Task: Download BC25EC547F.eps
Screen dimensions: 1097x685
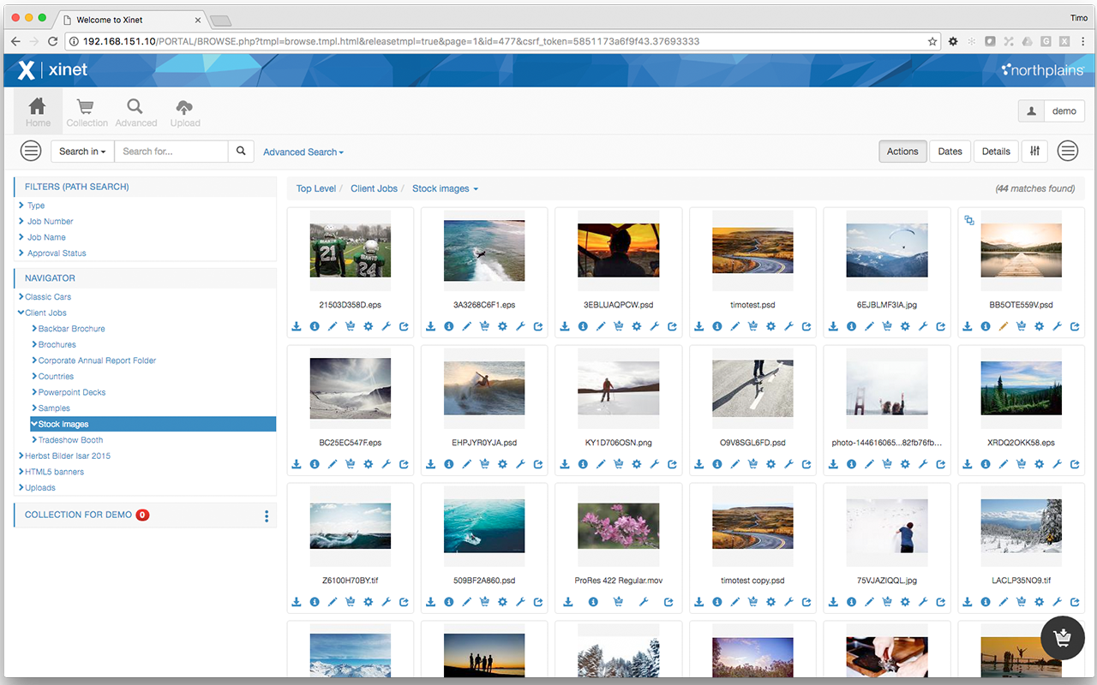Action: 297,464
